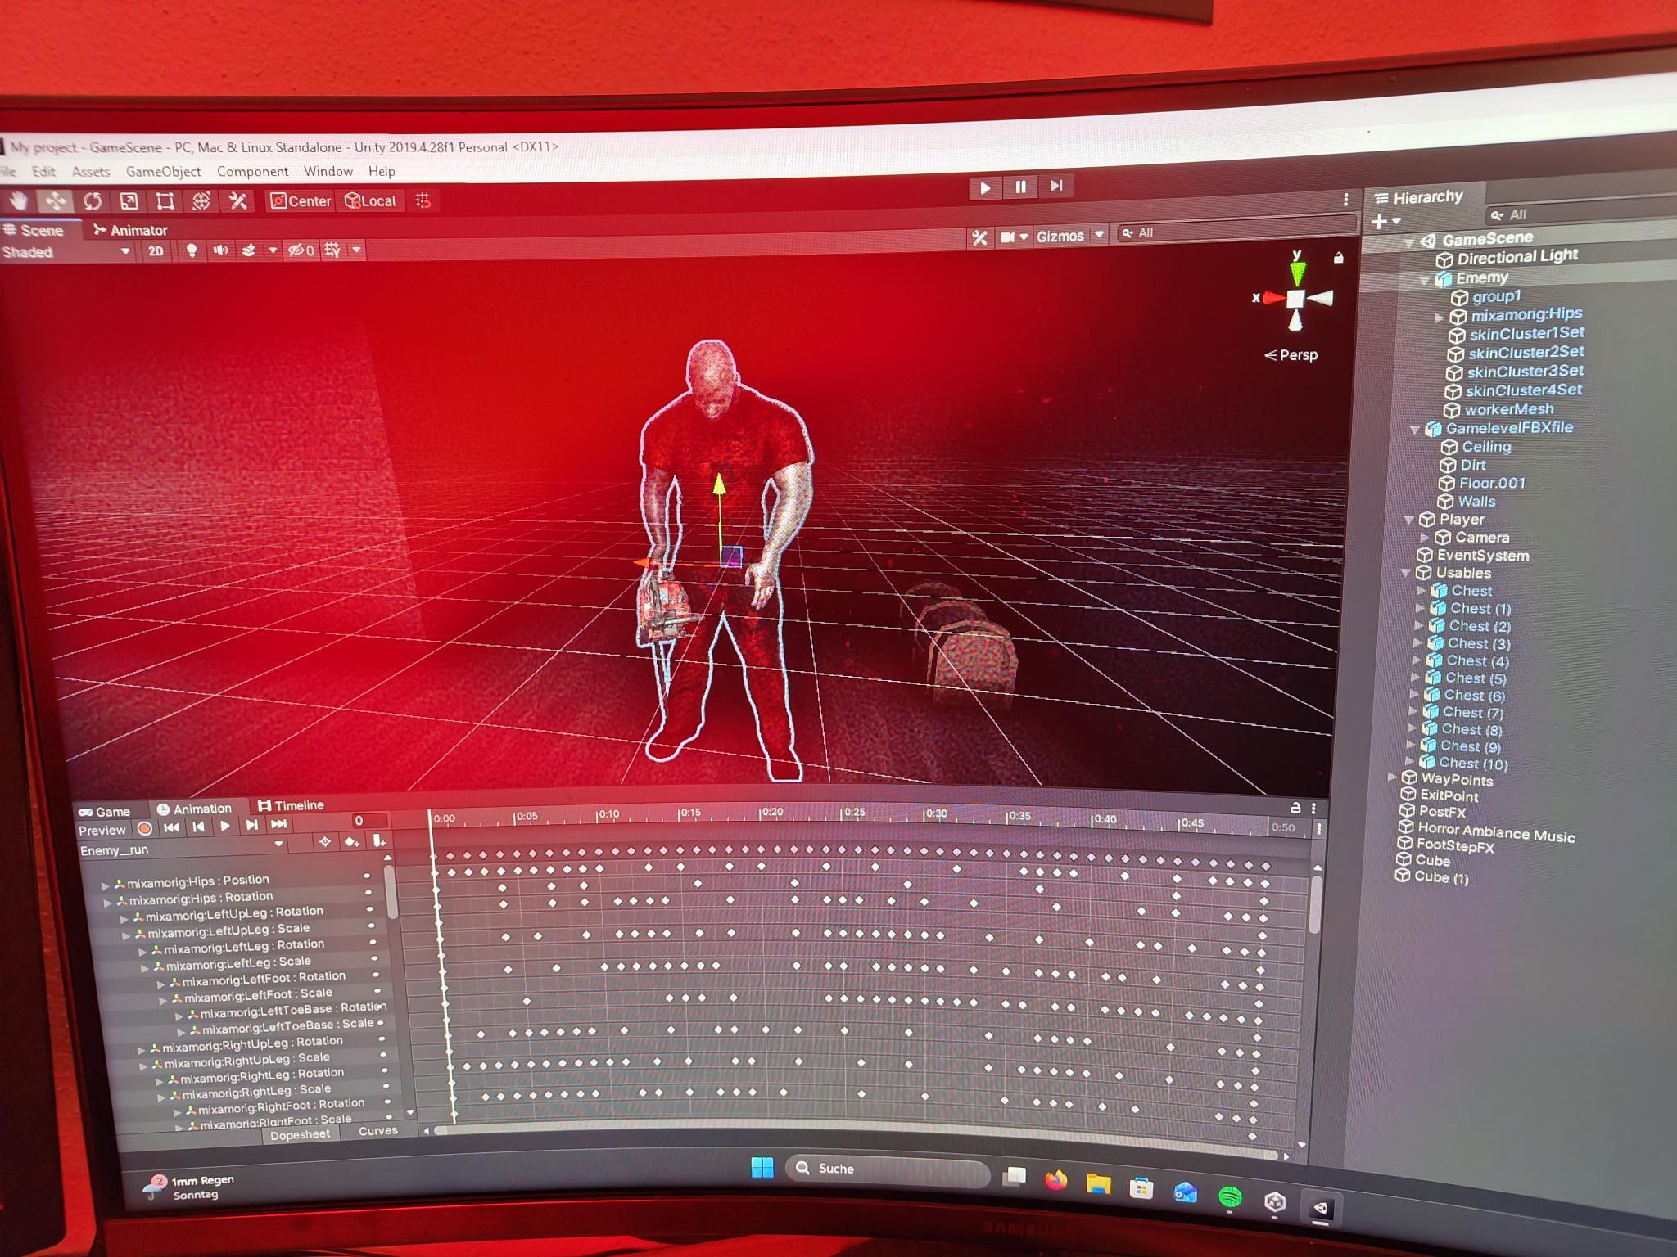Viewport: 1677px width, 1257px height.
Task: Select the combined Transform tool
Action: pos(201,200)
